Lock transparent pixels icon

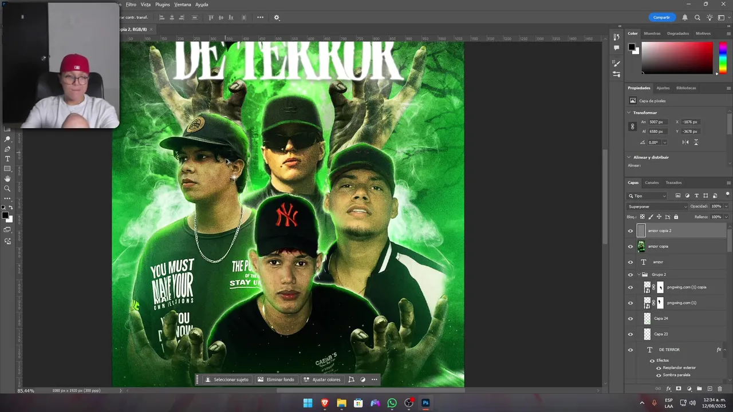642,217
